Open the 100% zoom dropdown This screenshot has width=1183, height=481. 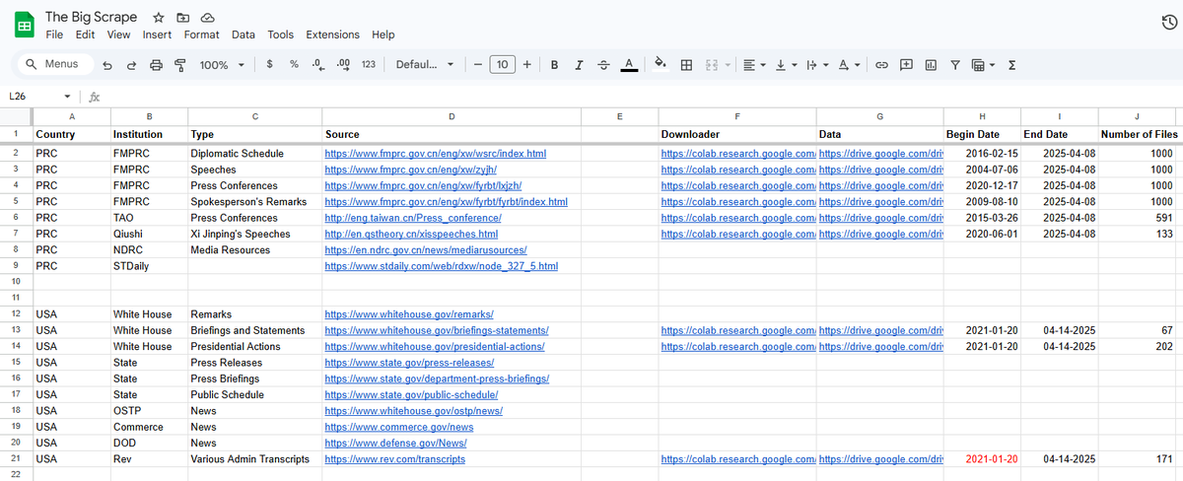(222, 65)
